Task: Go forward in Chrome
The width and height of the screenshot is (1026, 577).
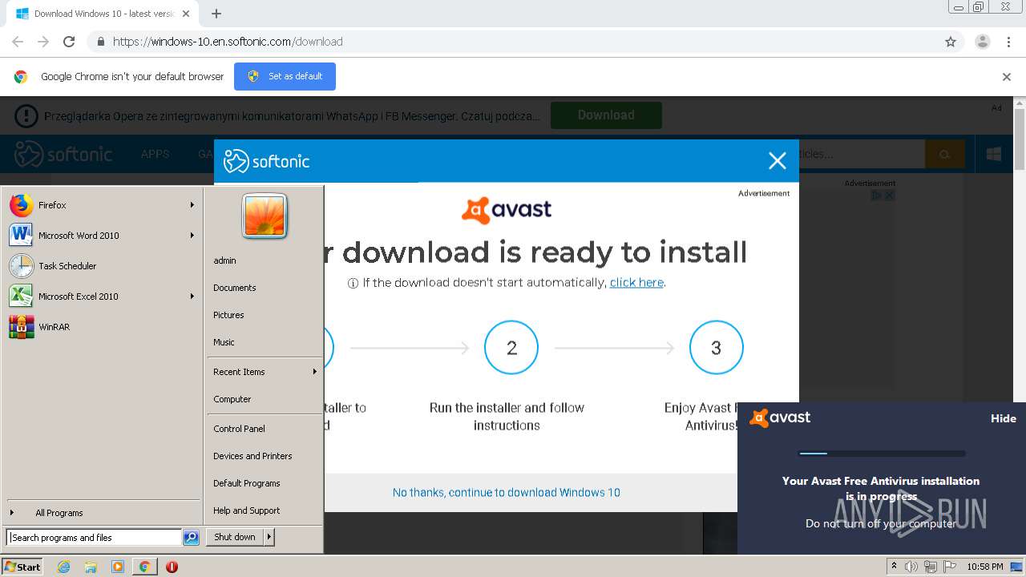Action: 43,42
